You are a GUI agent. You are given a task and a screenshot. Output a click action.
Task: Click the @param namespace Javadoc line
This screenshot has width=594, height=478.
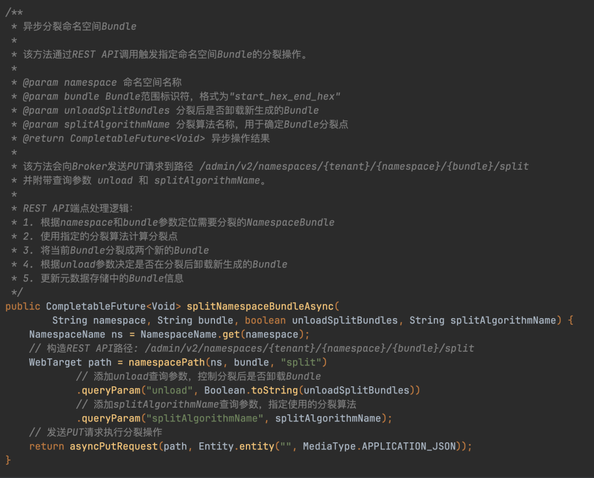point(102,82)
